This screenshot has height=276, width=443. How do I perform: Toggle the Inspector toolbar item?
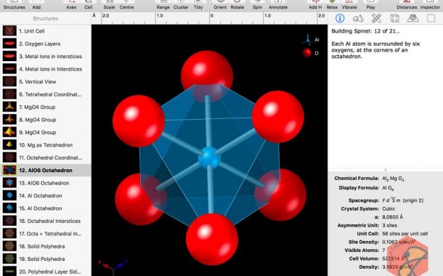click(x=430, y=5)
